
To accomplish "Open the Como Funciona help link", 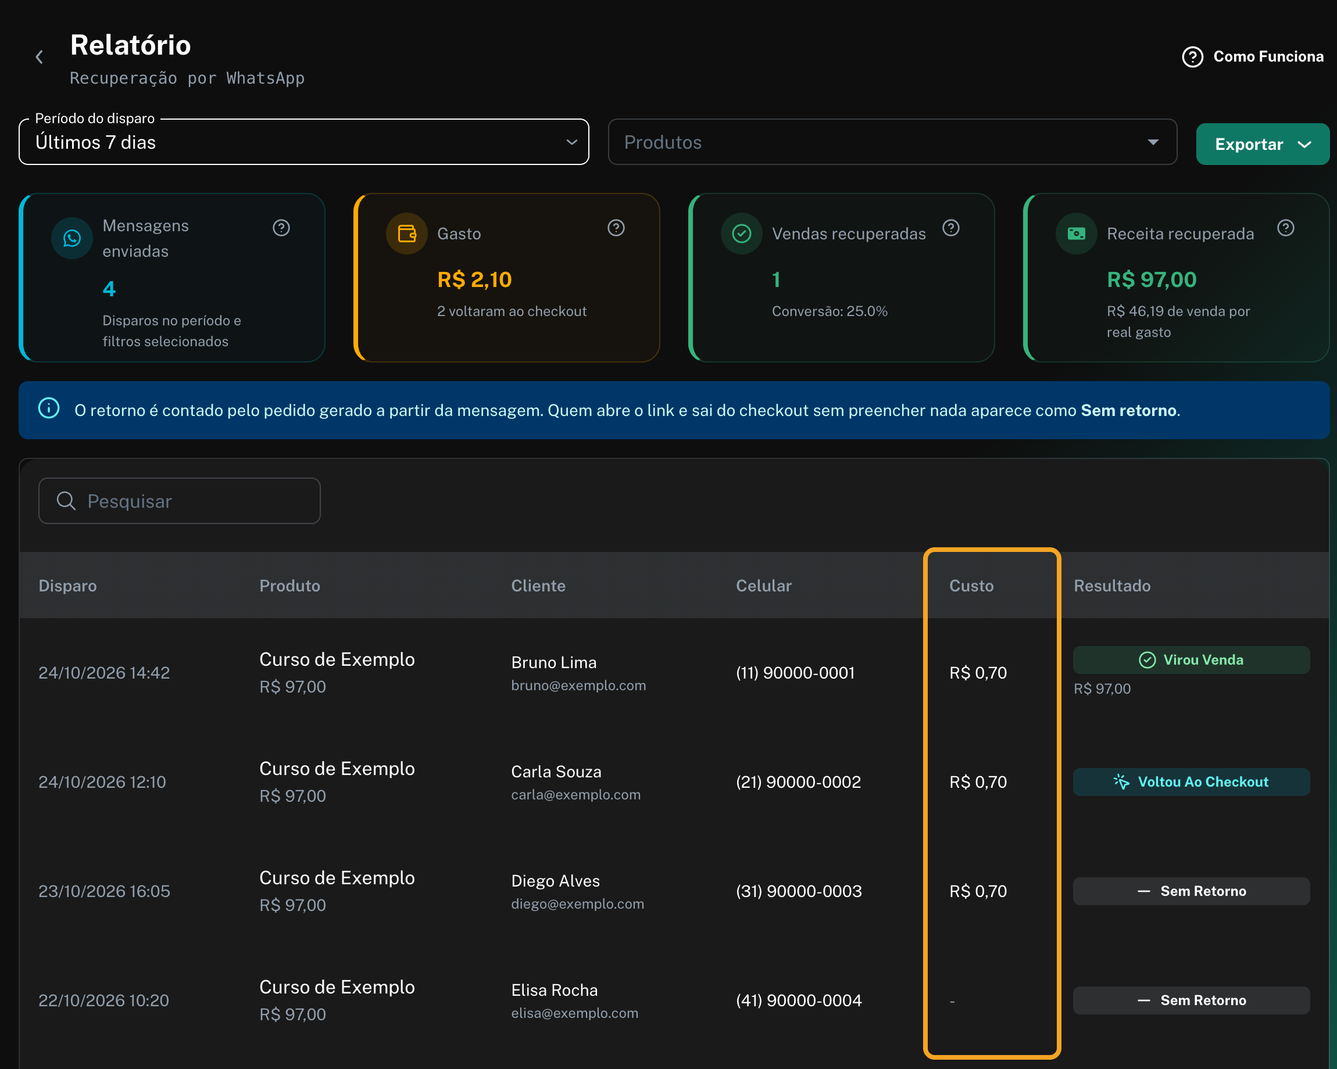I will click(1253, 57).
